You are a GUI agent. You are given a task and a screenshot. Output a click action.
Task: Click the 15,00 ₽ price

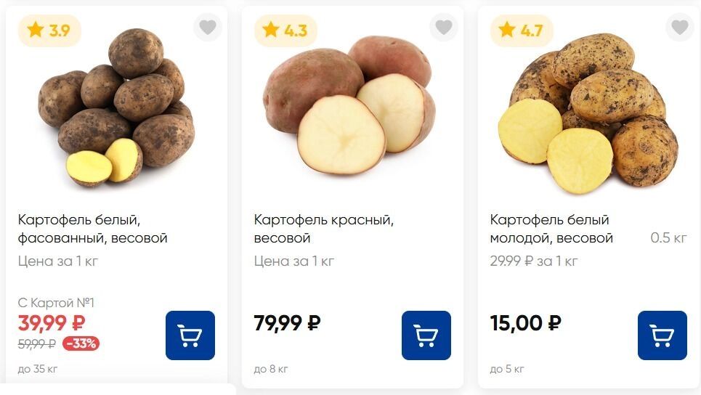click(x=525, y=323)
